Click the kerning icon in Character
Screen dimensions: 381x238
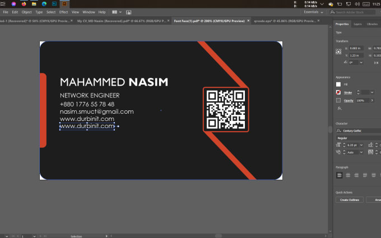338,152
